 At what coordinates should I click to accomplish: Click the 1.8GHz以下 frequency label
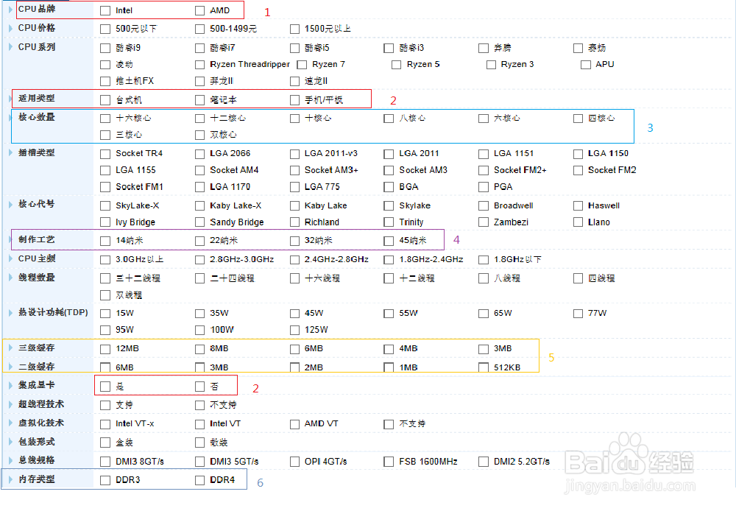click(517, 259)
